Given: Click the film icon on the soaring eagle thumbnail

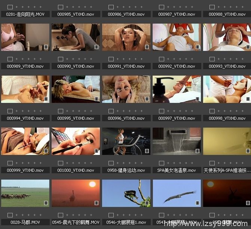Looking at the screenshot, I should [x=198, y=203].
